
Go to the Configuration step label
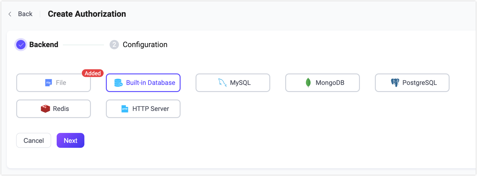145,45
